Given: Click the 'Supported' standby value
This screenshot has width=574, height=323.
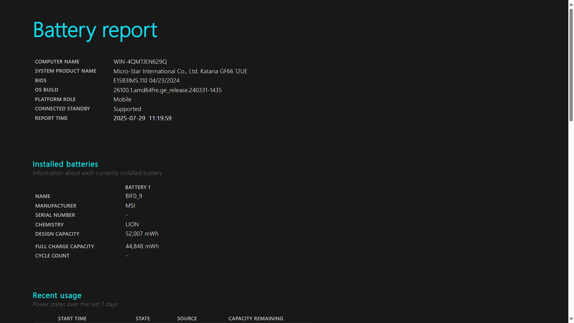Looking at the screenshot, I should tap(127, 109).
